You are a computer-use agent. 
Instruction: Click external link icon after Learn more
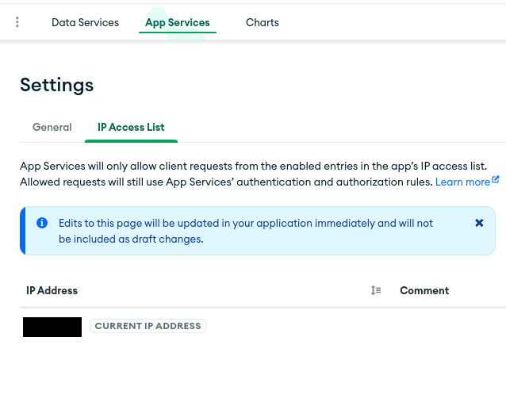[x=496, y=180]
